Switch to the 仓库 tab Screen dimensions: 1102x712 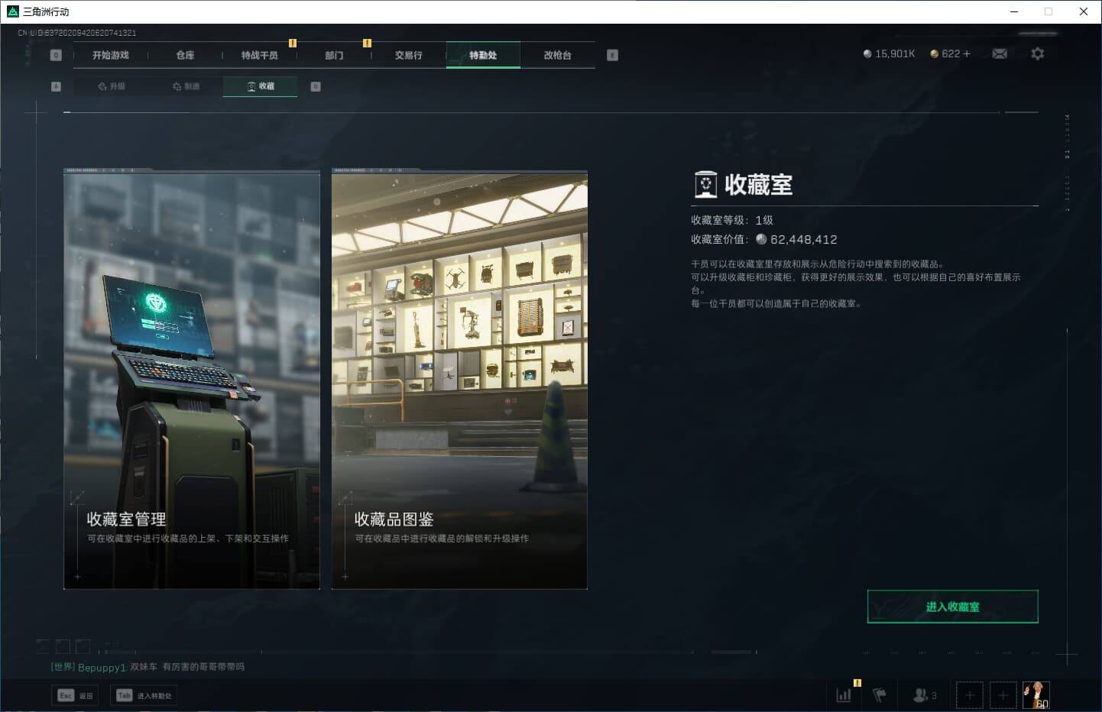[x=183, y=54]
